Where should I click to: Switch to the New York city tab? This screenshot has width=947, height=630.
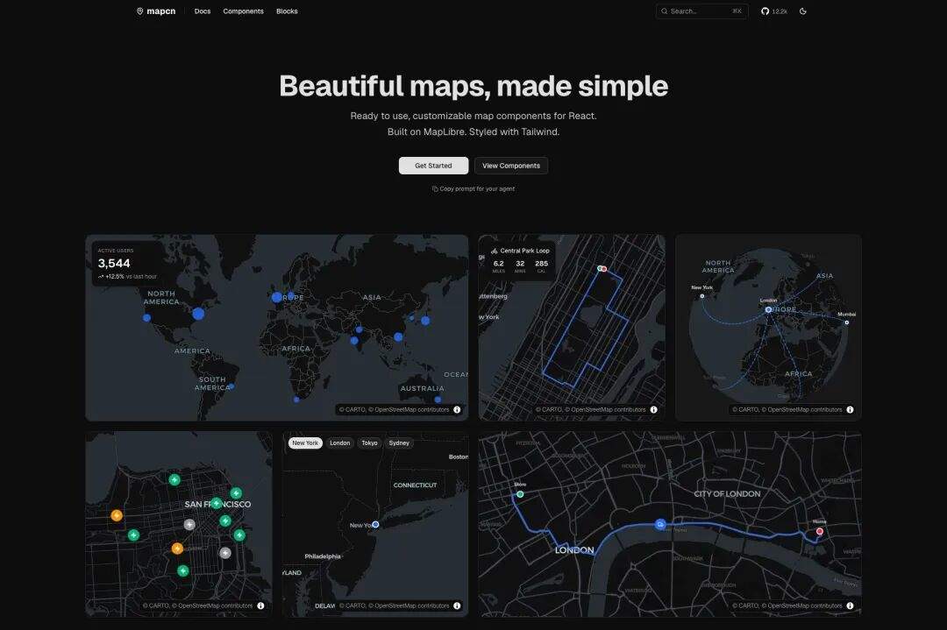[x=305, y=443]
